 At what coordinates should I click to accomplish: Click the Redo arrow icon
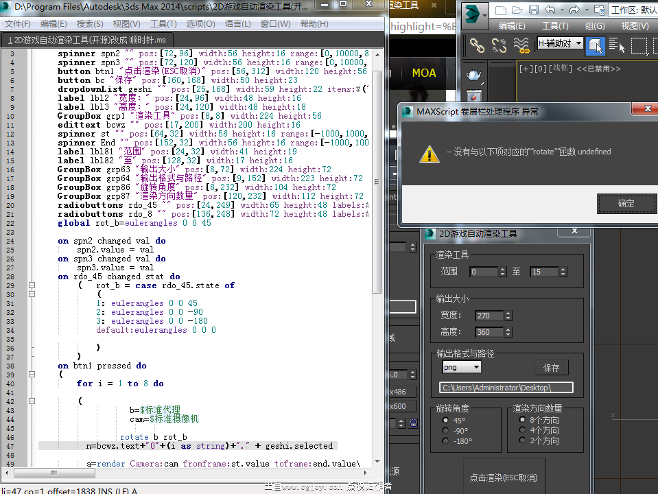click(x=574, y=10)
